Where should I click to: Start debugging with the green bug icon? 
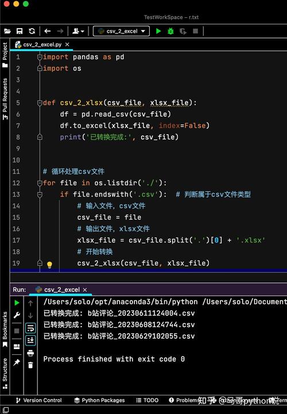(x=171, y=31)
